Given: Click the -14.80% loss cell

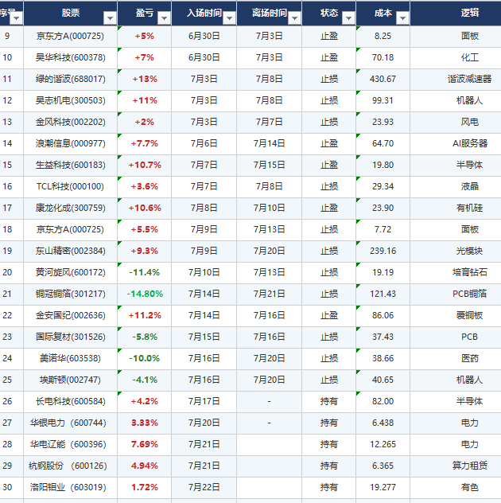Looking at the screenshot, I should 144,294.
